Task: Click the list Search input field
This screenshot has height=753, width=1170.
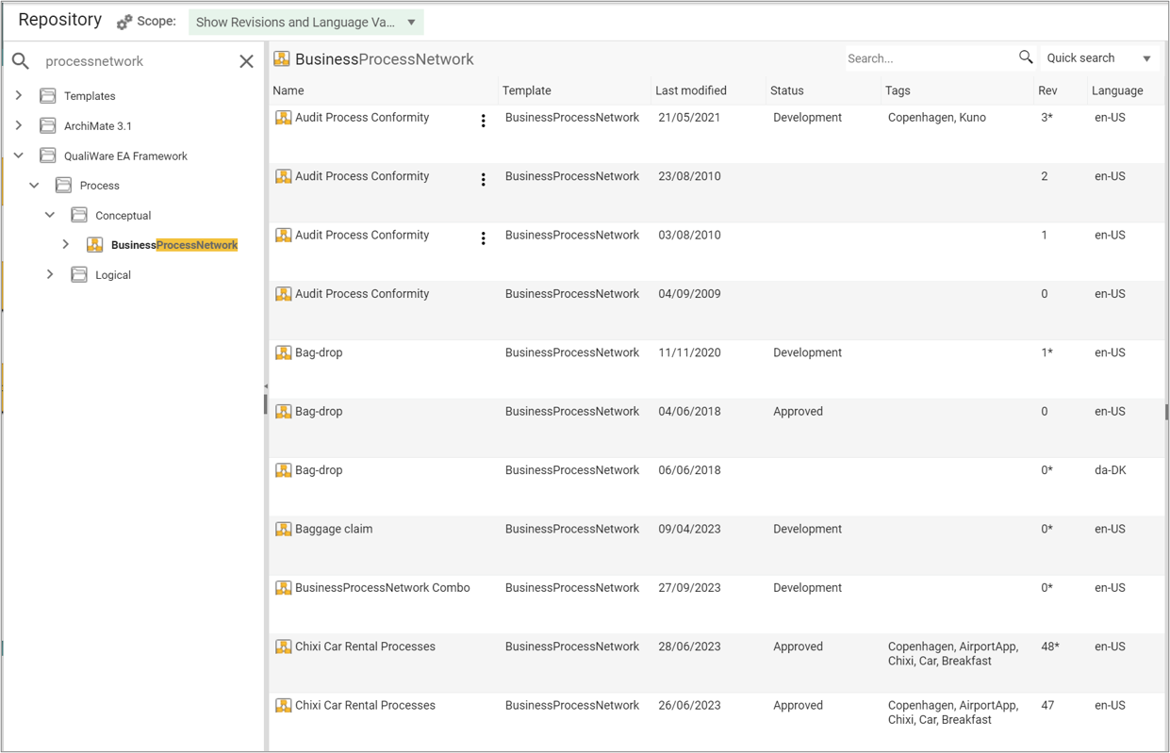Action: click(x=931, y=58)
